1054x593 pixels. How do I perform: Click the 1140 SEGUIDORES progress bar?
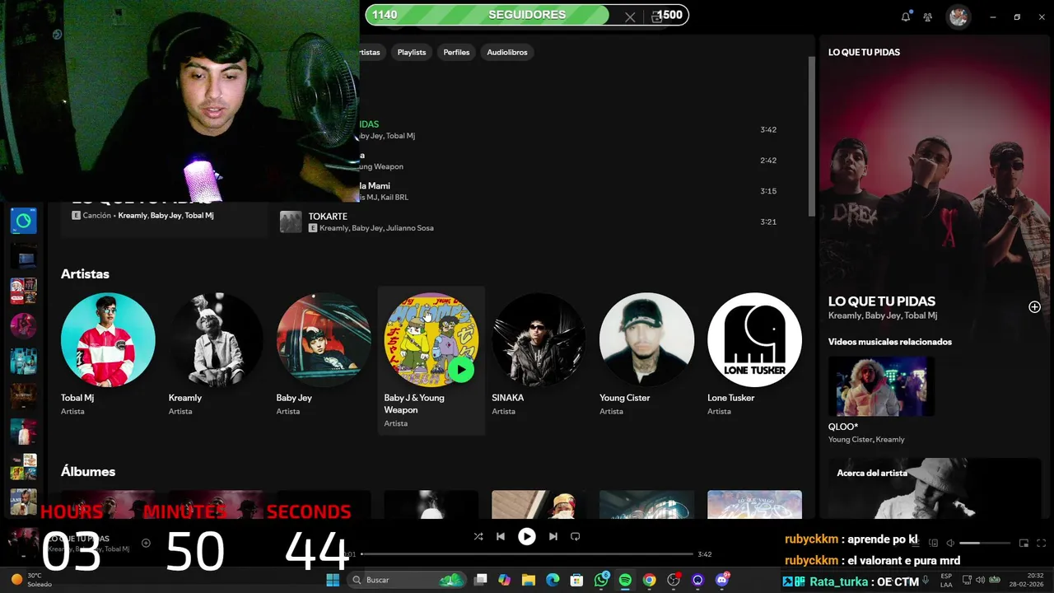[527, 15]
